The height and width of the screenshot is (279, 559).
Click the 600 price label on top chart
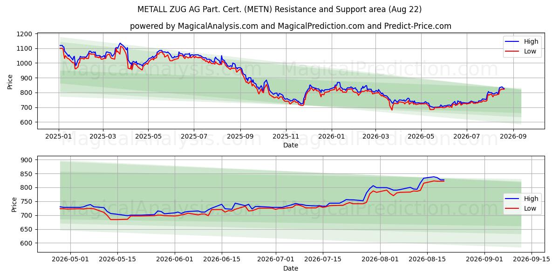(27, 122)
